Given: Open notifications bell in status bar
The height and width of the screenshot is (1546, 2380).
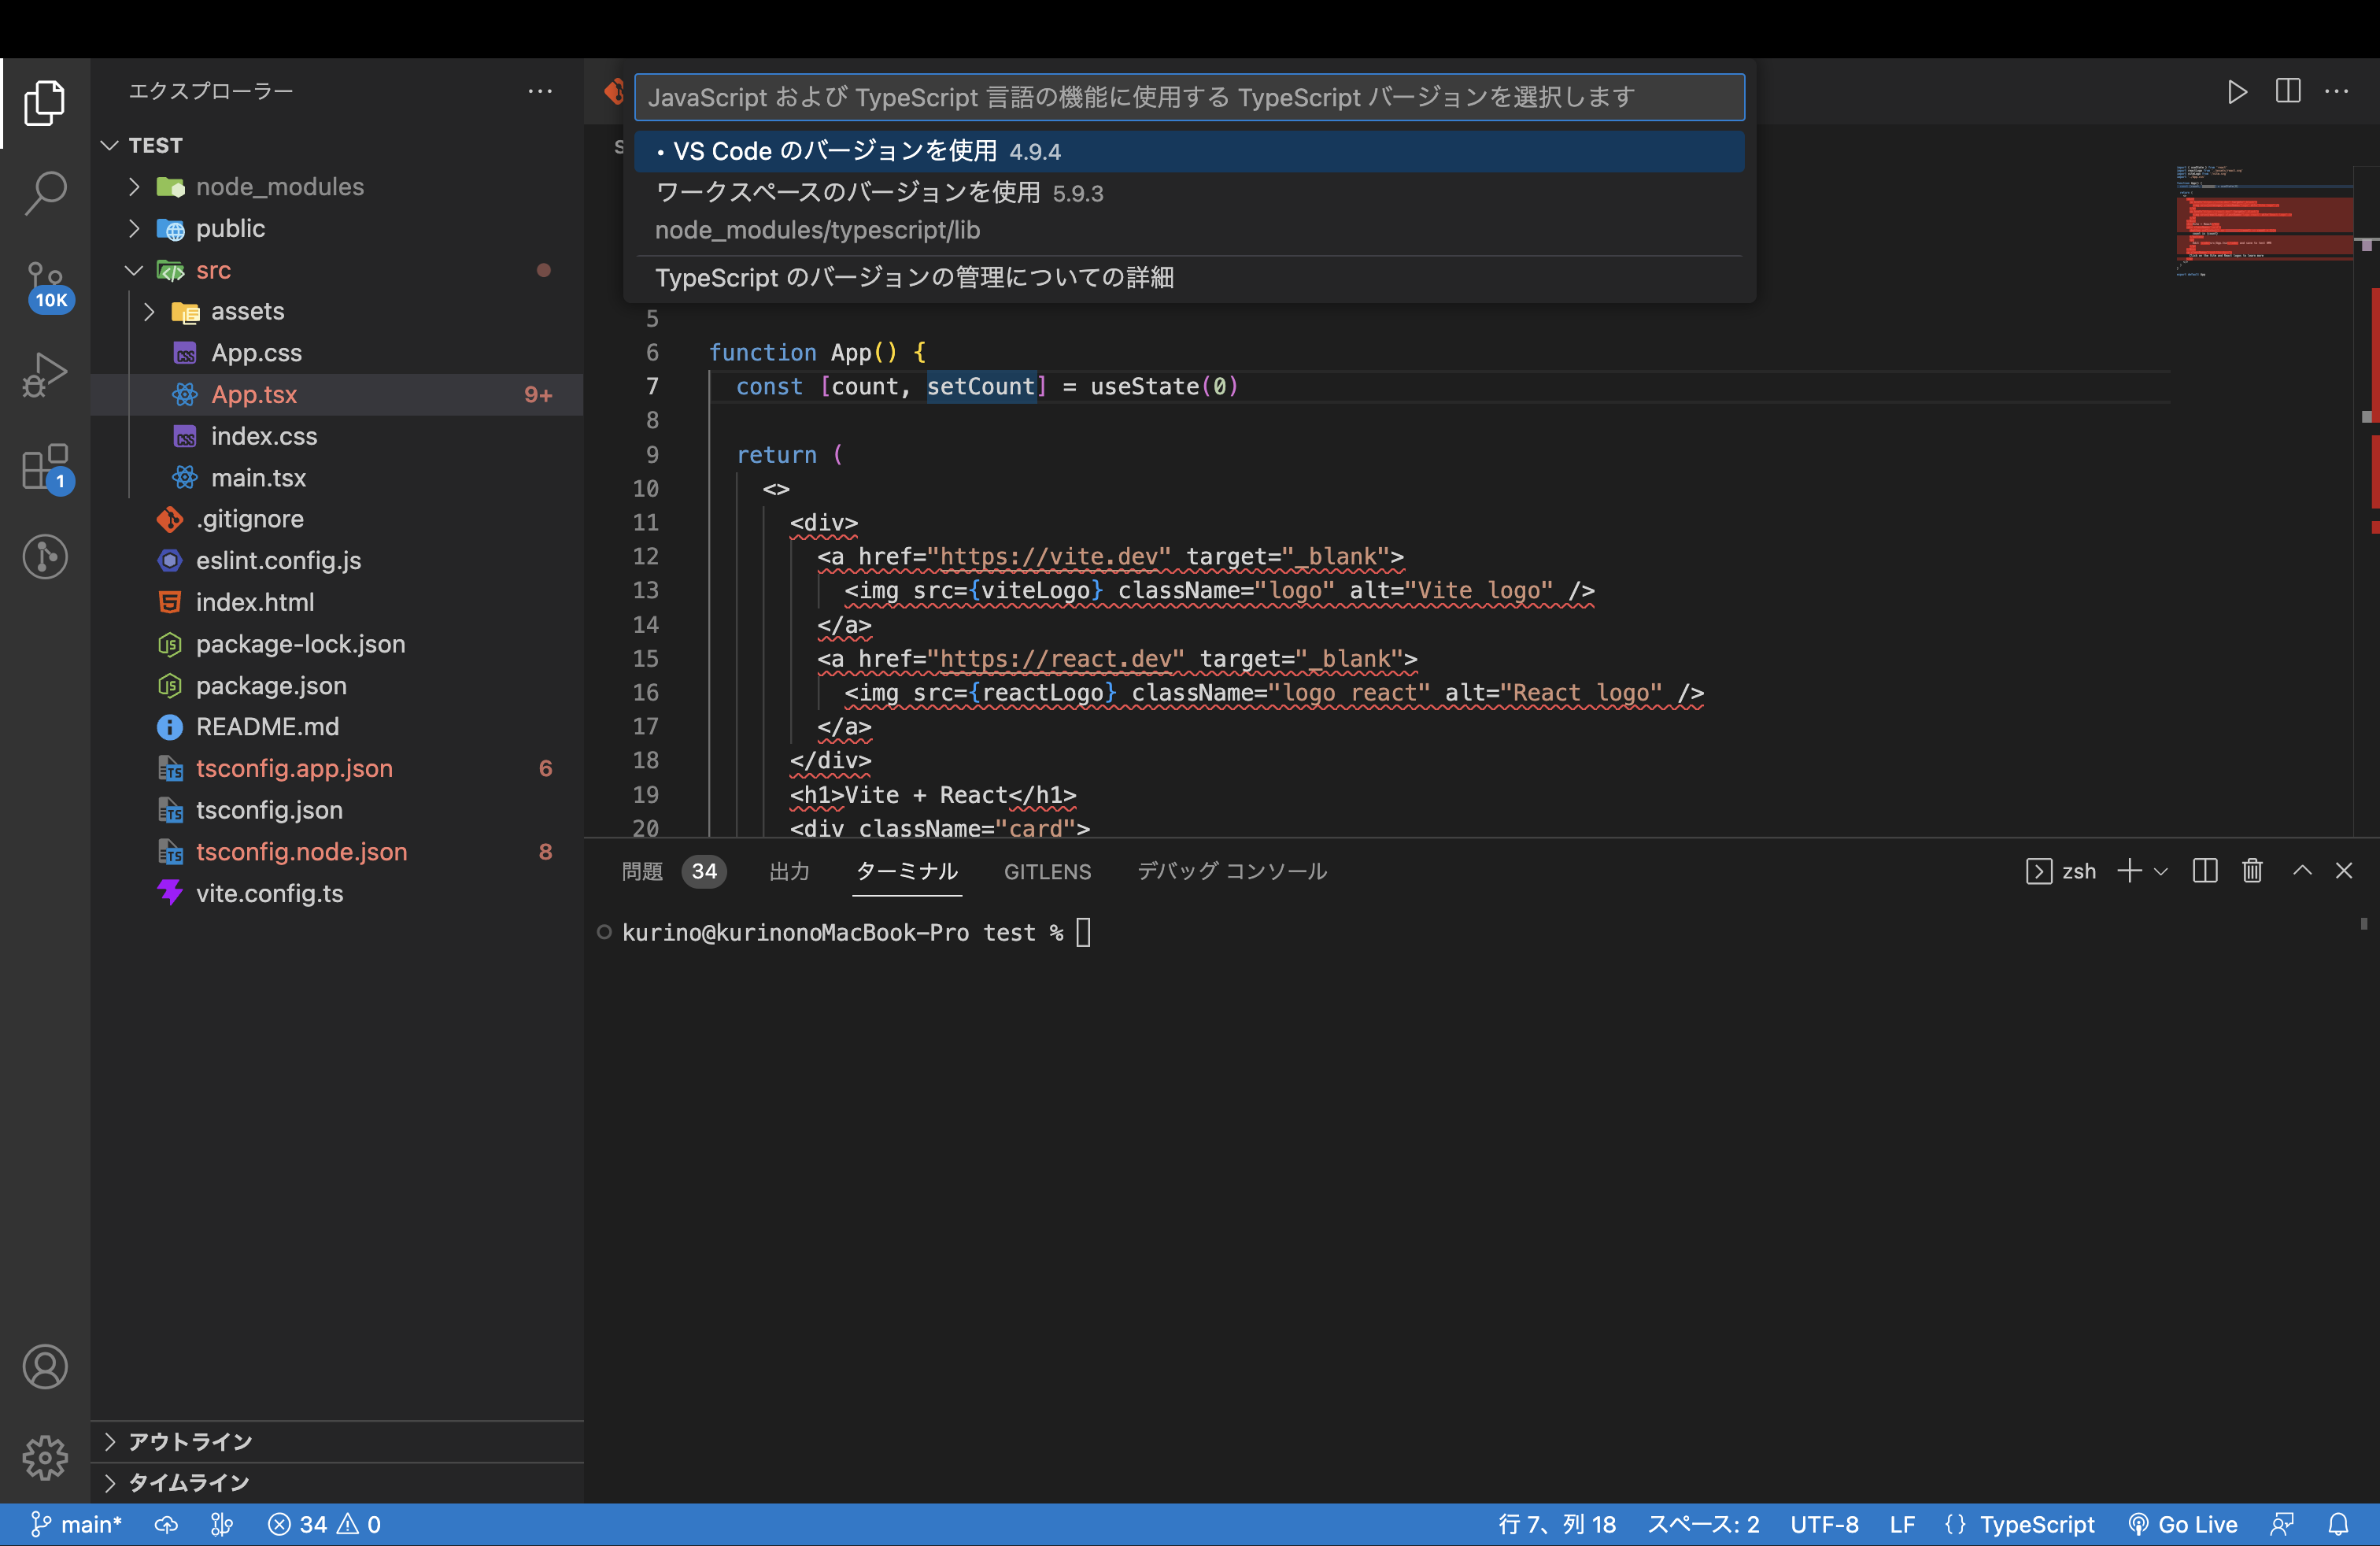Looking at the screenshot, I should click(2338, 1524).
